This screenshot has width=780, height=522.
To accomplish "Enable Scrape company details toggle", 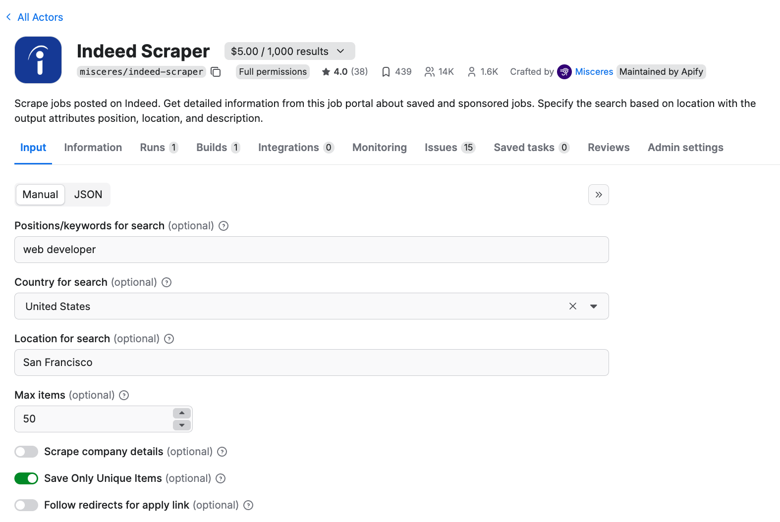I will point(26,452).
